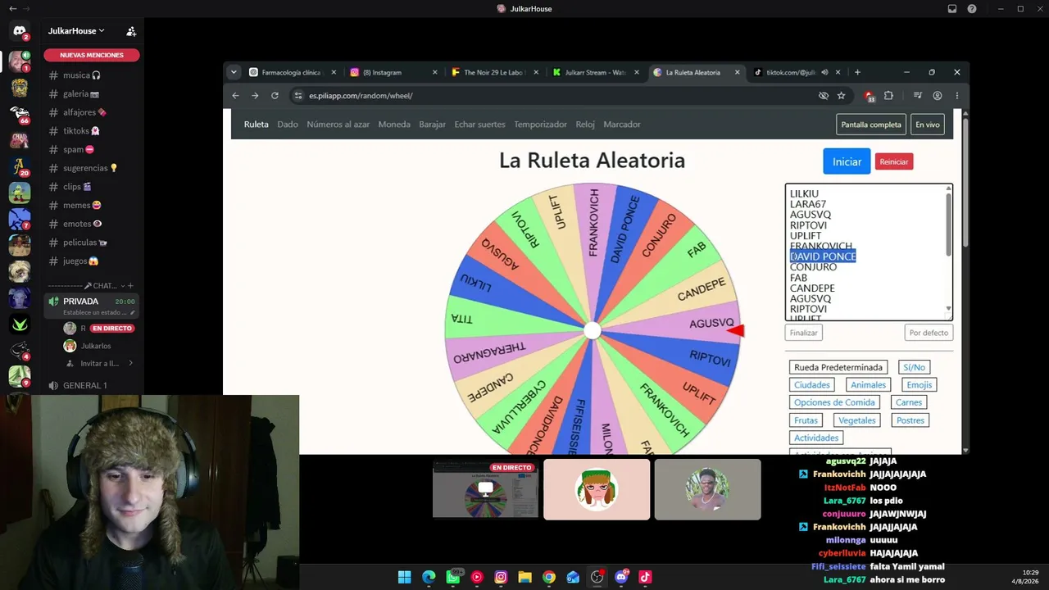The image size is (1049, 590).
Task: Switch to the Instagram browser tab
Action: click(393, 72)
